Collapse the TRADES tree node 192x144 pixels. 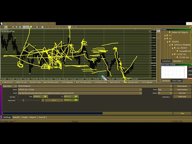point(167,42)
